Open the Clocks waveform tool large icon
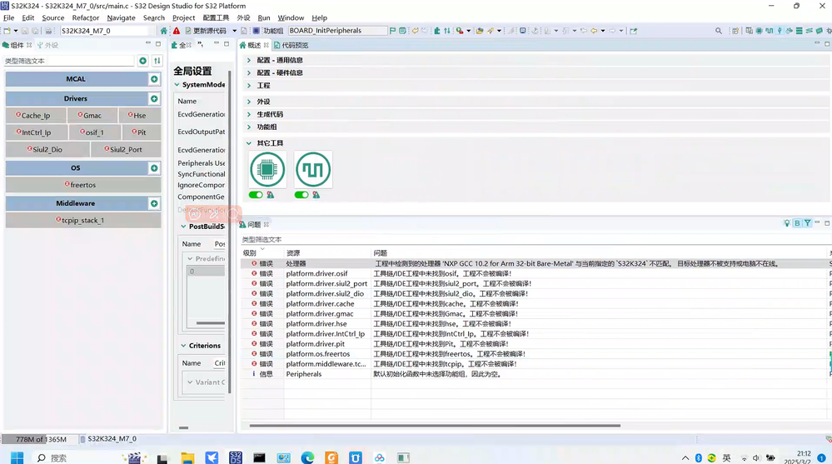This screenshot has height=464, width=832. 313,169
